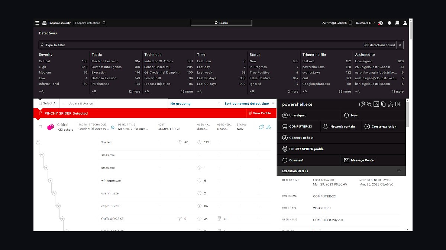Tick the Select All checkbox
The image size is (446, 250).
pos(41,103)
